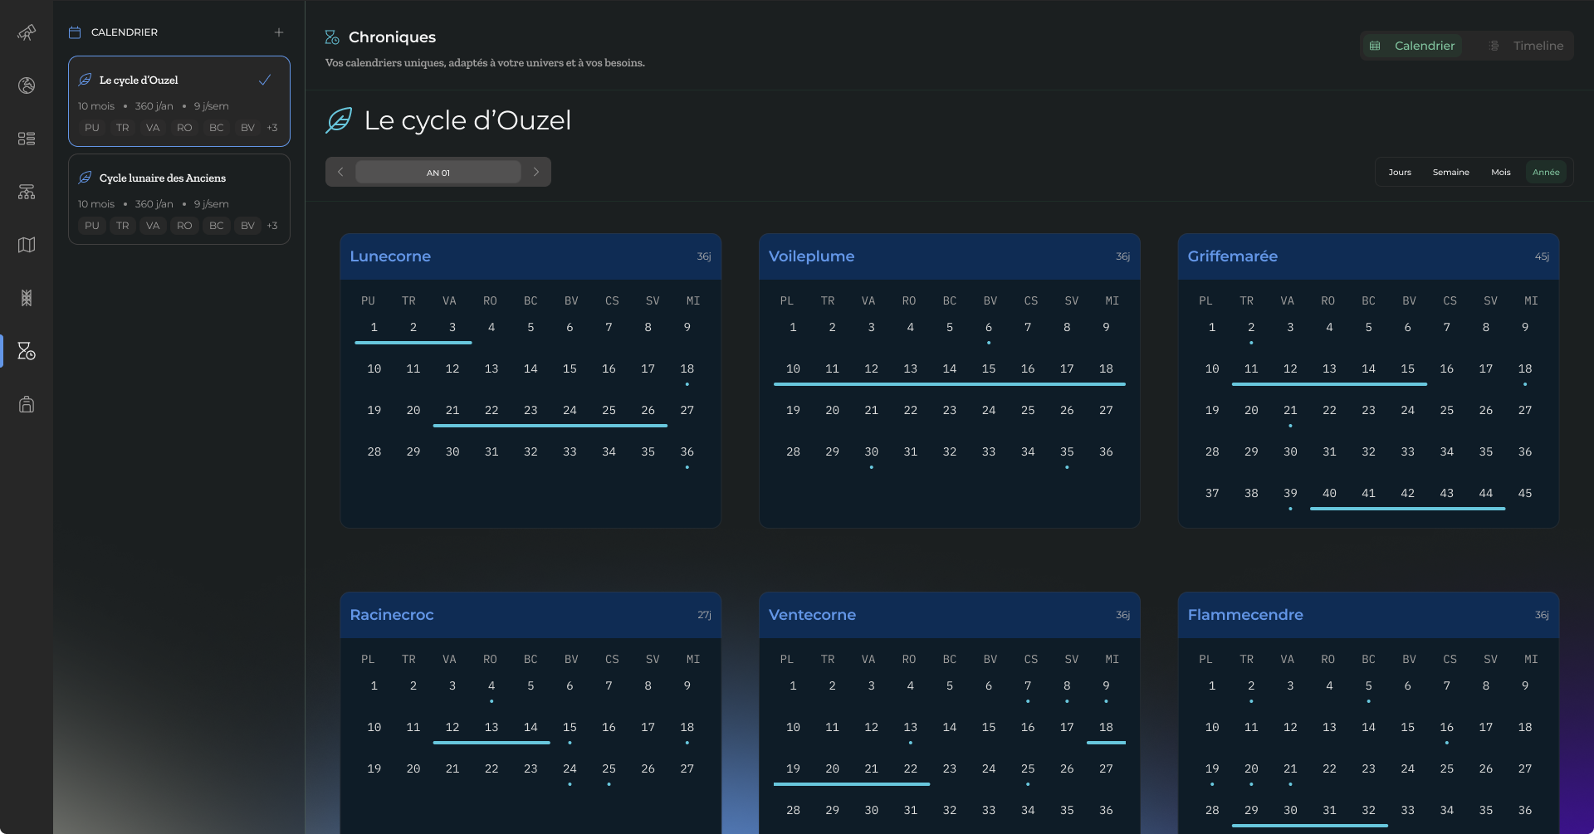Image resolution: width=1594 pixels, height=834 pixels.
Task: Select day 21 in Lunecorne month
Action: click(x=452, y=410)
